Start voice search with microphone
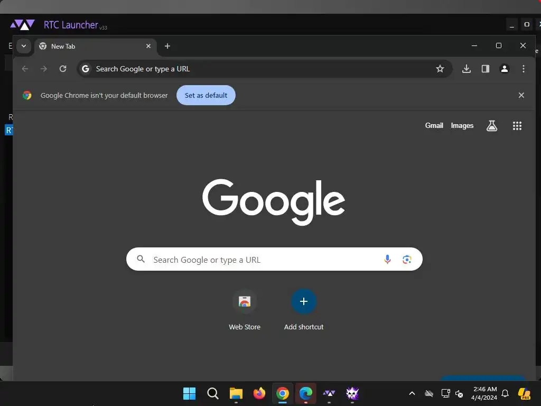541x406 pixels. pos(387,259)
